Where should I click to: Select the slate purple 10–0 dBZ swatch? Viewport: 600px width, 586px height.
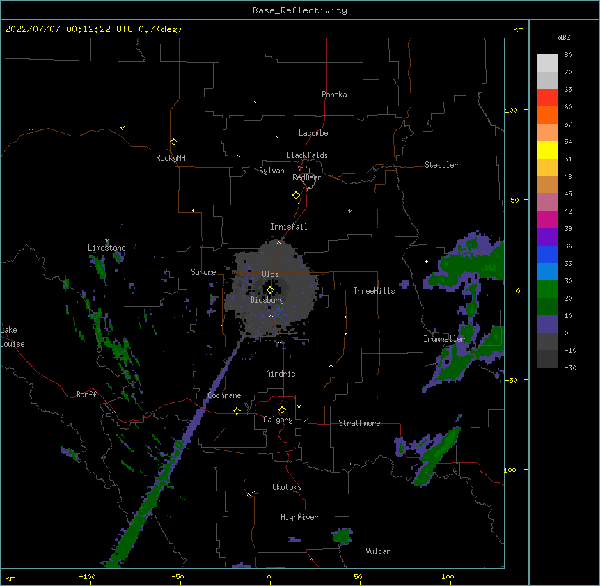(547, 324)
